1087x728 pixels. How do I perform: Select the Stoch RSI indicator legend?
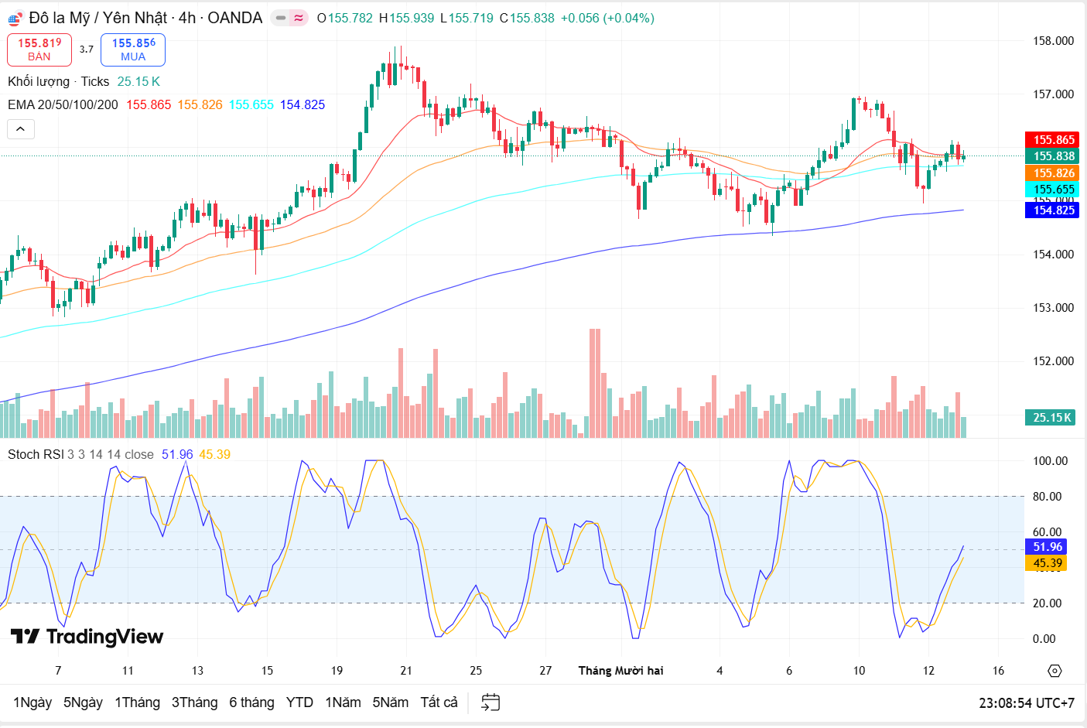[x=36, y=454]
